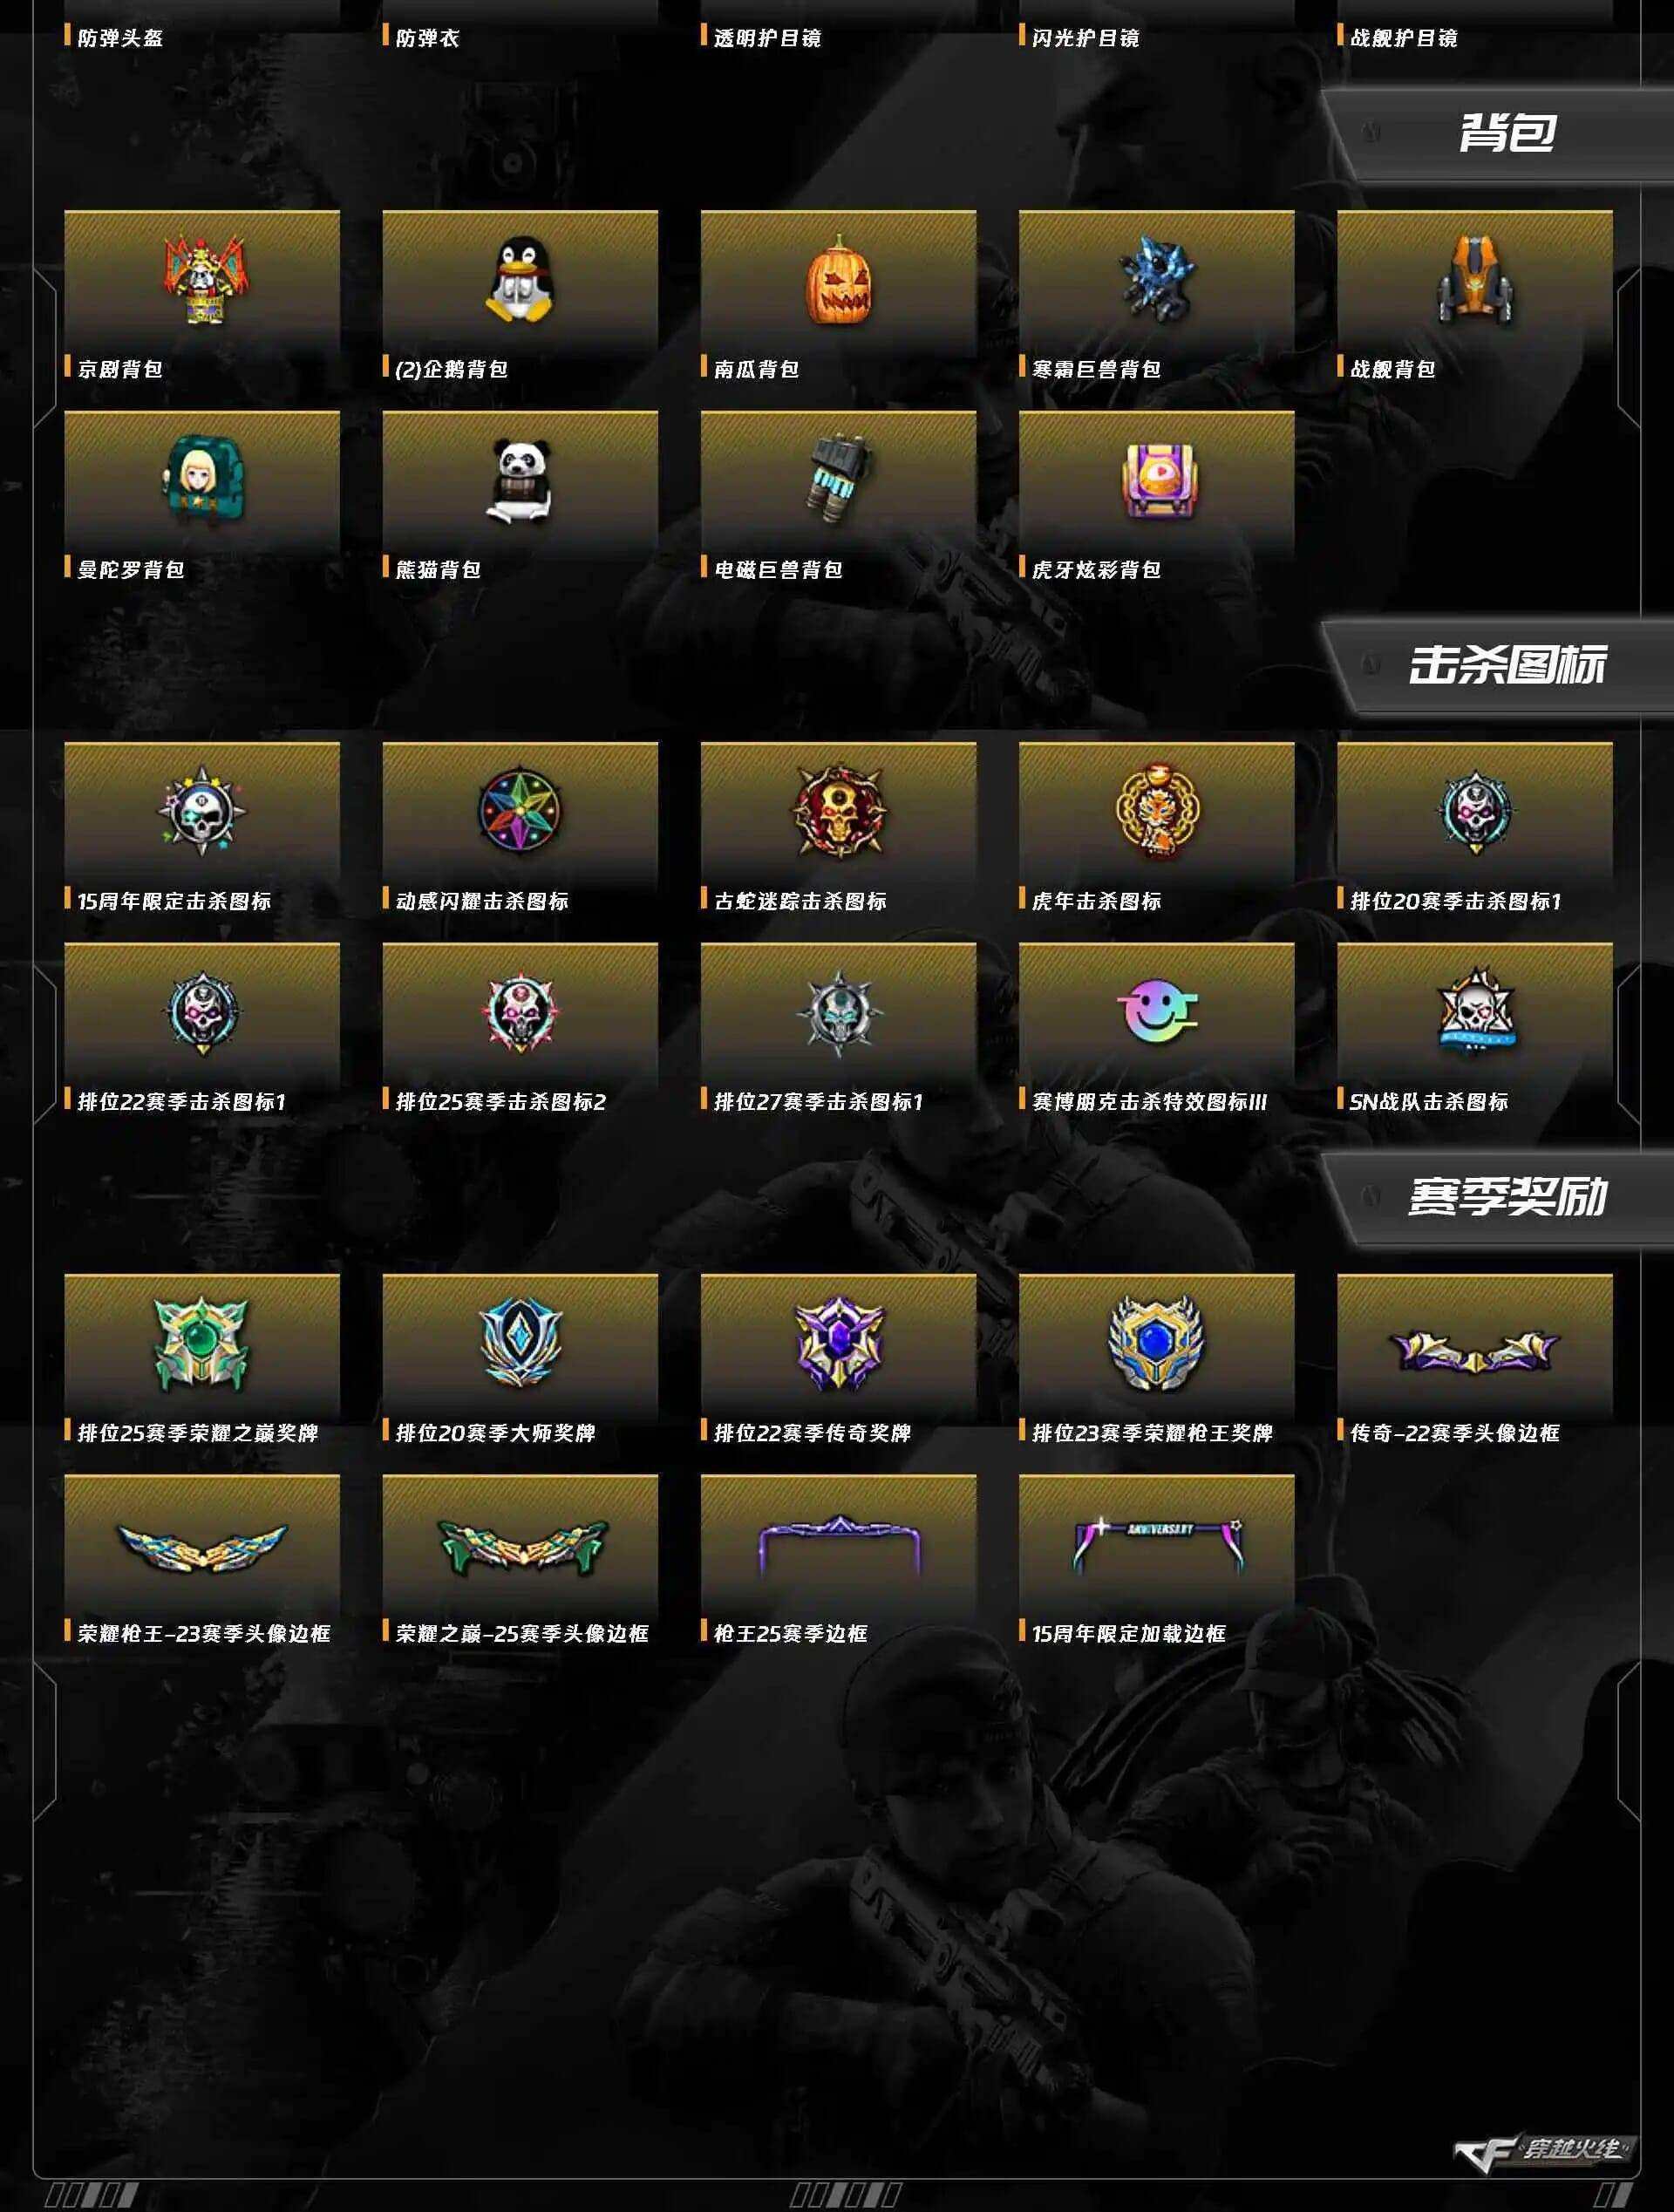Select the 虎牙炫彩背包 colorful backpack icon
Viewport: 1674px width, 2212px height.
(x=1157, y=482)
